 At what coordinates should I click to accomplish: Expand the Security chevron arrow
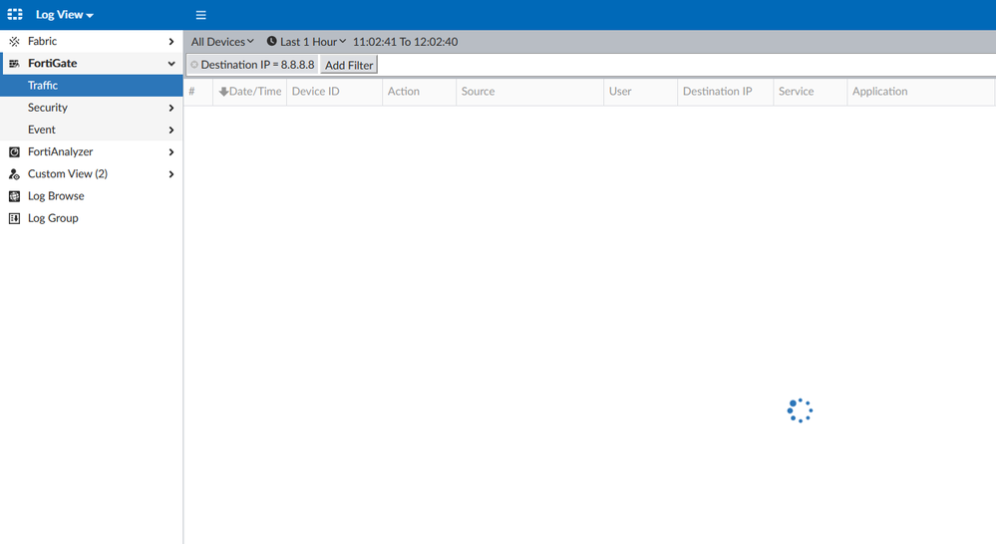point(170,108)
